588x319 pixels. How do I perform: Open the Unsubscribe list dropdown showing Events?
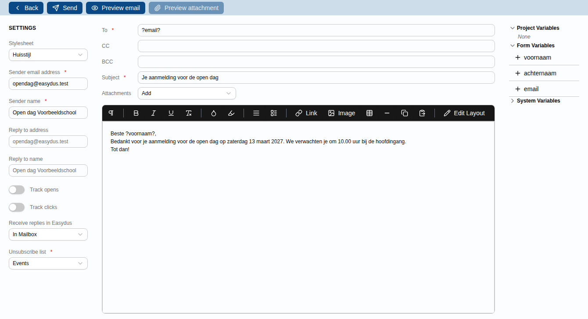(x=48, y=263)
